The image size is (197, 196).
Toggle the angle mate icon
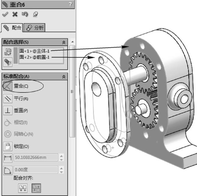point(8,170)
